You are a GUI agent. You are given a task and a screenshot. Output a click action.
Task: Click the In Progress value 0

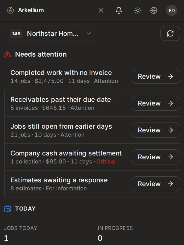point(100,238)
